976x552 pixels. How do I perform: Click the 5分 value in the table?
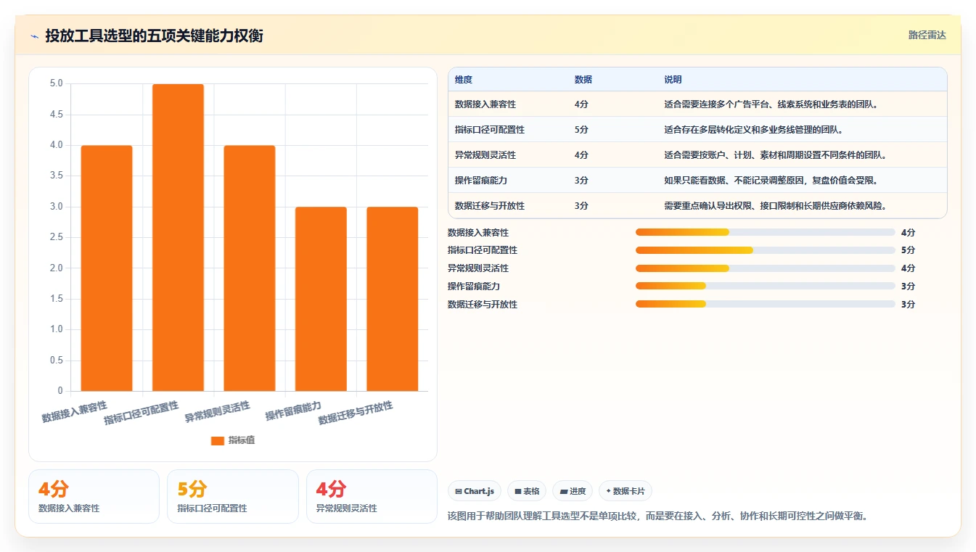tap(581, 130)
